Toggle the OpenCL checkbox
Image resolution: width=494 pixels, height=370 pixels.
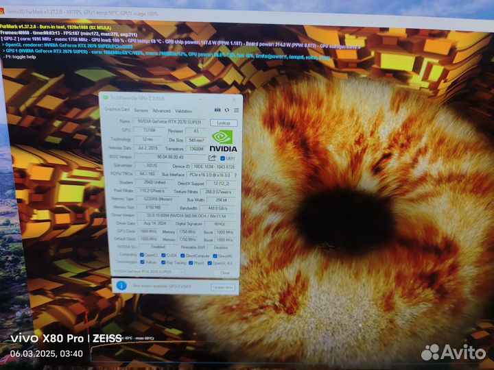click(142, 255)
